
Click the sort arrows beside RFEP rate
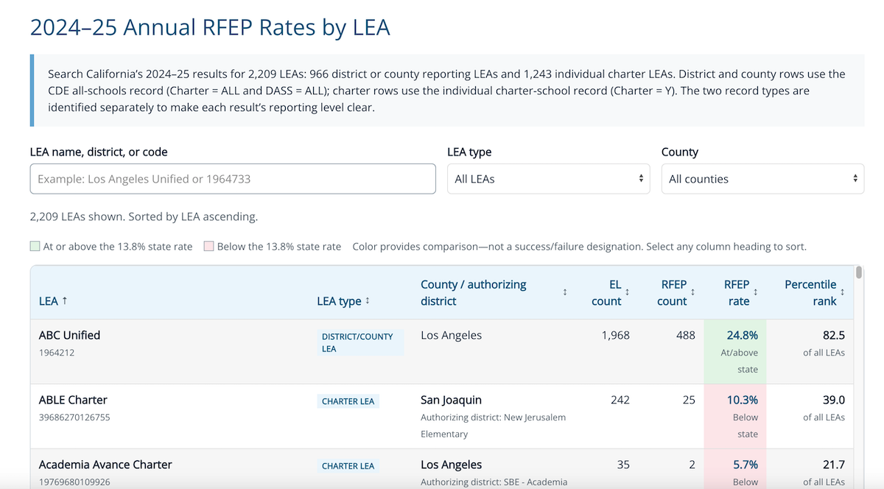755,293
